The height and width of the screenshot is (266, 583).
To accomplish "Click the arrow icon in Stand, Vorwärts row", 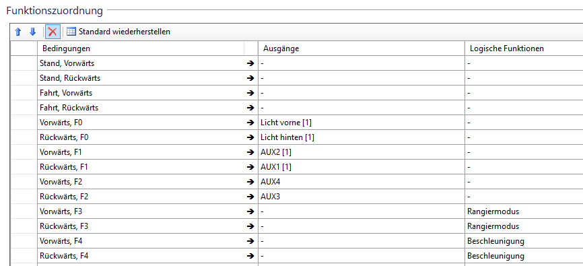I will pyautogui.click(x=250, y=63).
